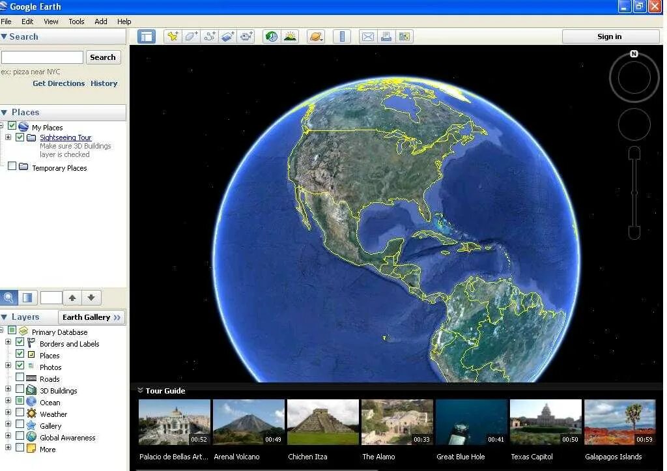
Task: Open the Help menu
Action: 124,21
